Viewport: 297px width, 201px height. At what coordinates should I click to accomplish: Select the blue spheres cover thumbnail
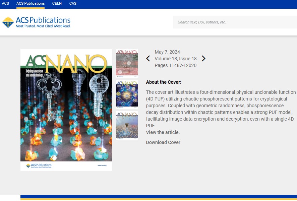[x=127, y=94]
